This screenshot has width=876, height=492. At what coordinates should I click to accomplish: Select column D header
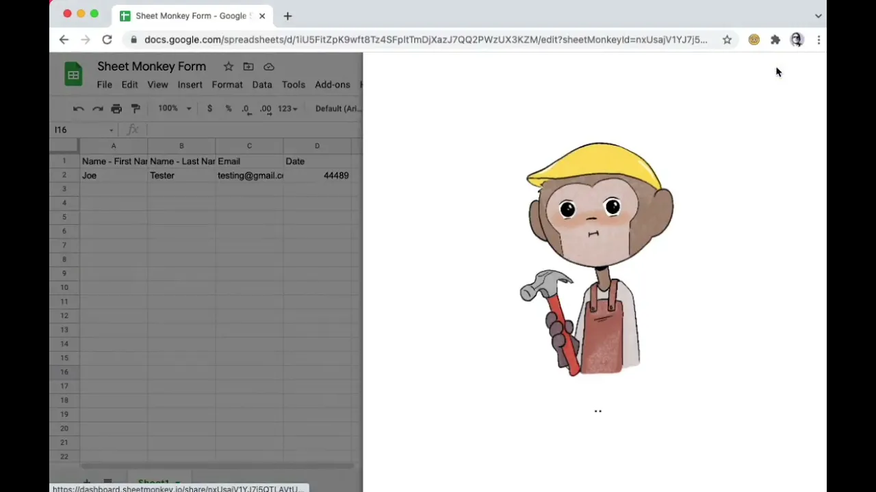click(317, 146)
